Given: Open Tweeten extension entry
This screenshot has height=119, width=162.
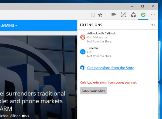Looking at the screenshot, I should click(117, 52).
